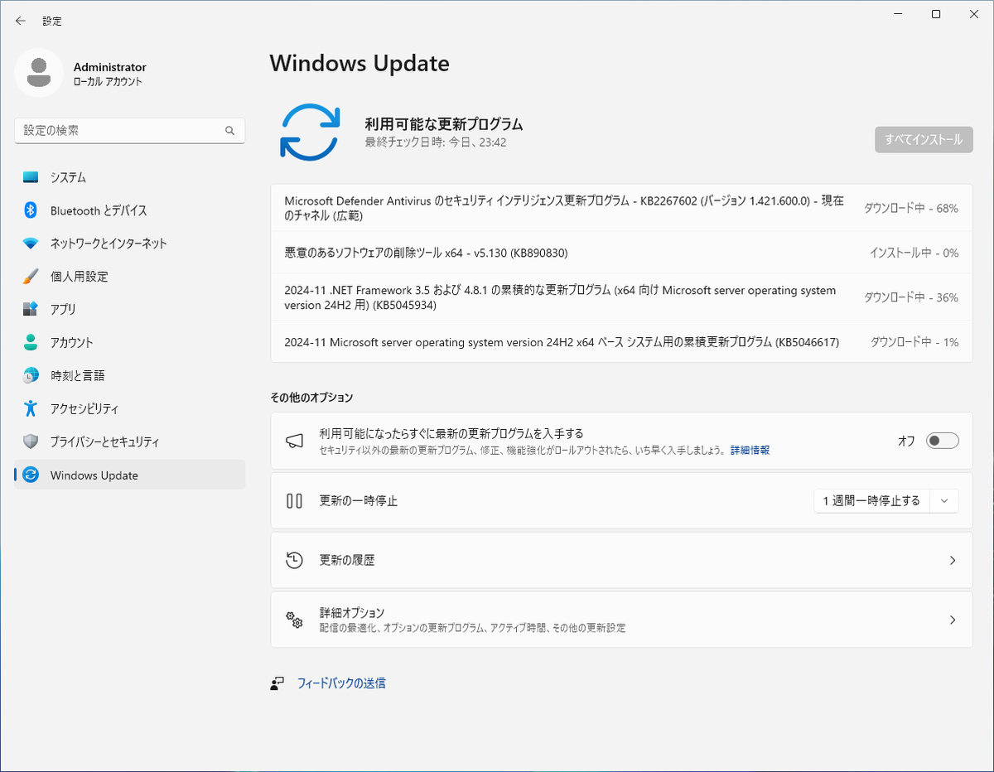Click the large blue update sync icon
The width and height of the screenshot is (994, 772).
tap(310, 132)
